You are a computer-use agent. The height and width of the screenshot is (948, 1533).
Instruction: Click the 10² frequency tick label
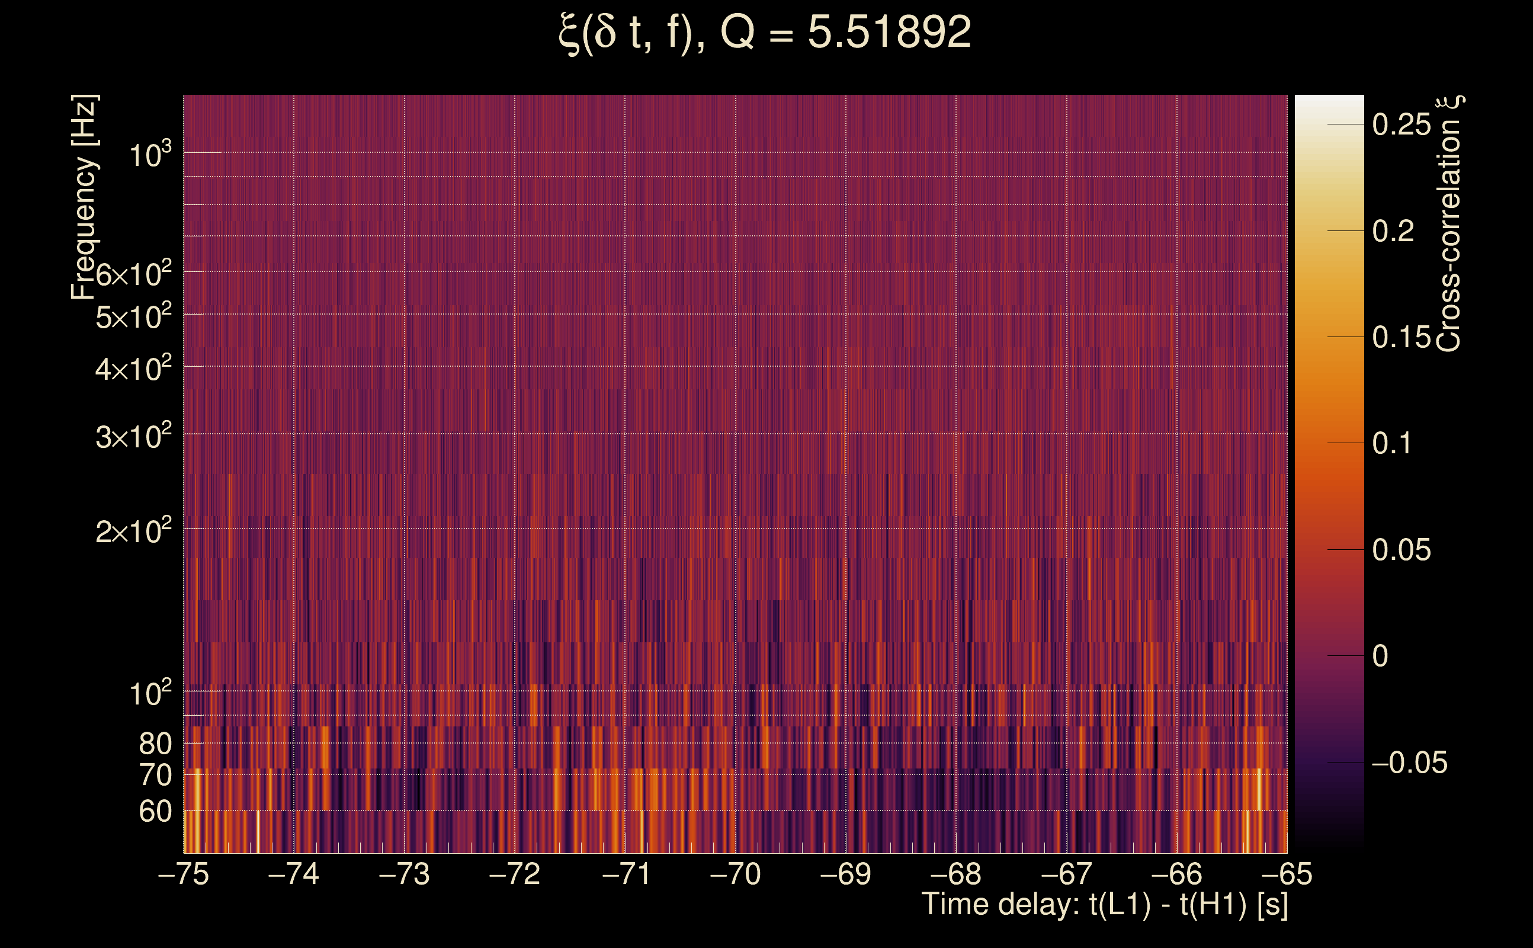[150, 693]
